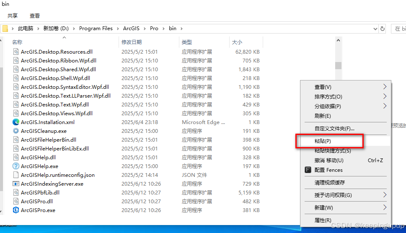
Task: Choose 属性(R) in context menu
Action: pyautogui.click(x=345, y=220)
